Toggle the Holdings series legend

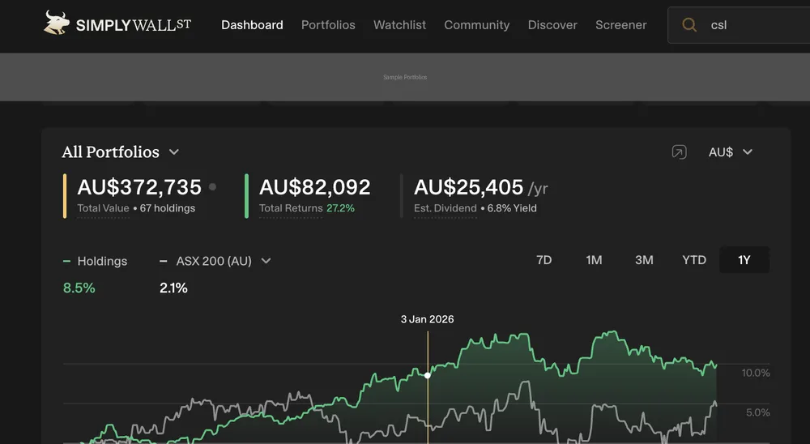coord(95,261)
